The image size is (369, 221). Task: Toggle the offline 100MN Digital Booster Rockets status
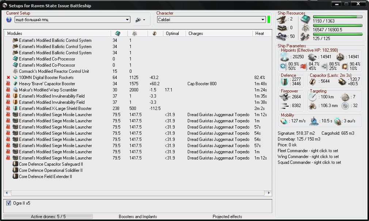[8, 78]
